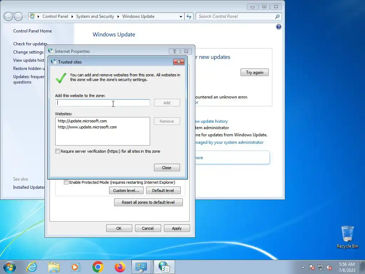Open the Windows Start menu orb
Screen dimensions: 365x274
[x=10, y=267]
